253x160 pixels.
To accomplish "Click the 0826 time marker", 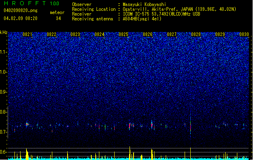I will click(x=148, y=34).
